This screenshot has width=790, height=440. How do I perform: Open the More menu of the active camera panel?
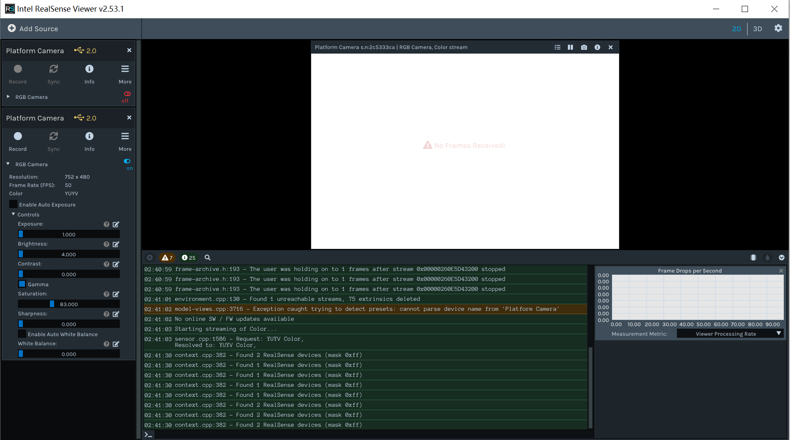coord(125,136)
